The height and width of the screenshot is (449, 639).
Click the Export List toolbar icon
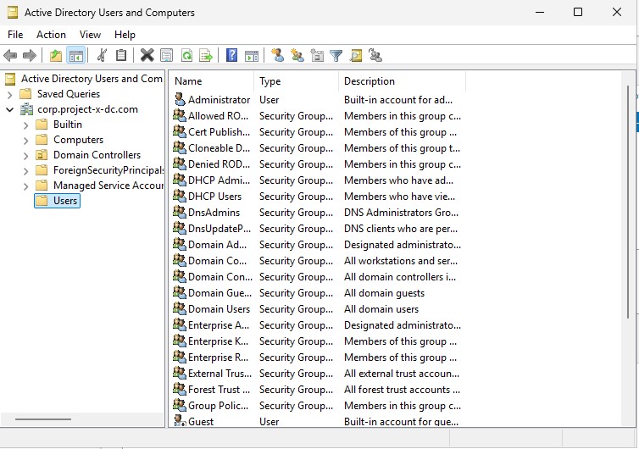[x=205, y=56]
